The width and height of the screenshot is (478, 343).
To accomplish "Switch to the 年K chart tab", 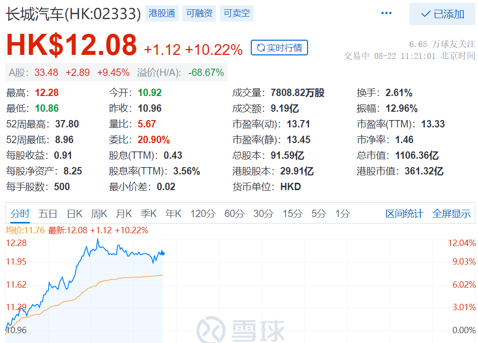I will click(x=173, y=214).
